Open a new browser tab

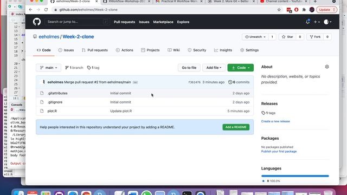tap(315, 2)
